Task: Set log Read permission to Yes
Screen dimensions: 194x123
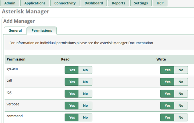Action: 72,94
